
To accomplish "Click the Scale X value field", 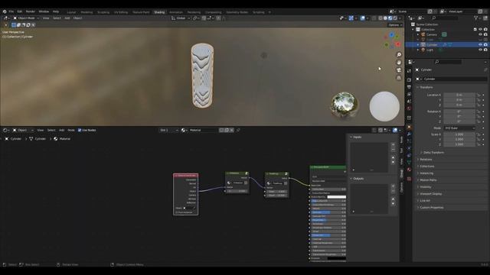I will [x=459, y=134].
